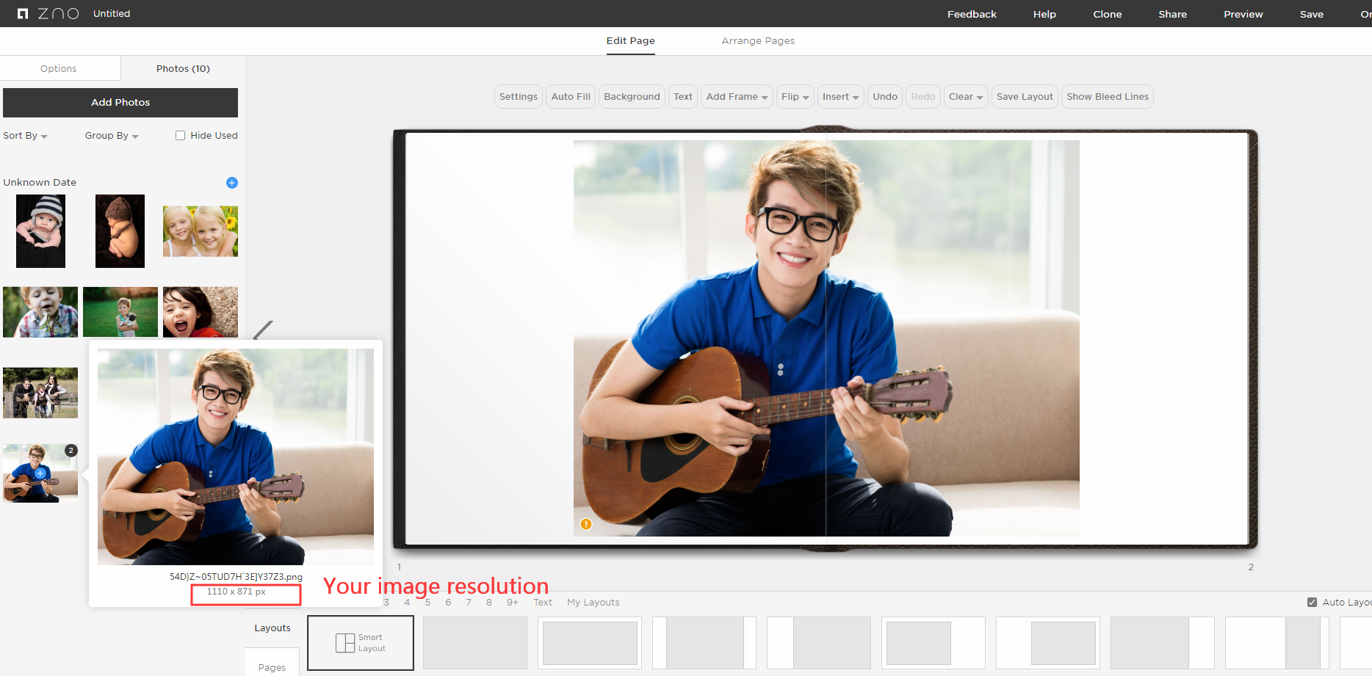Image resolution: width=1372 pixels, height=676 pixels.
Task: Select the sleeping newborn in dark thumbnail
Action: point(120,231)
